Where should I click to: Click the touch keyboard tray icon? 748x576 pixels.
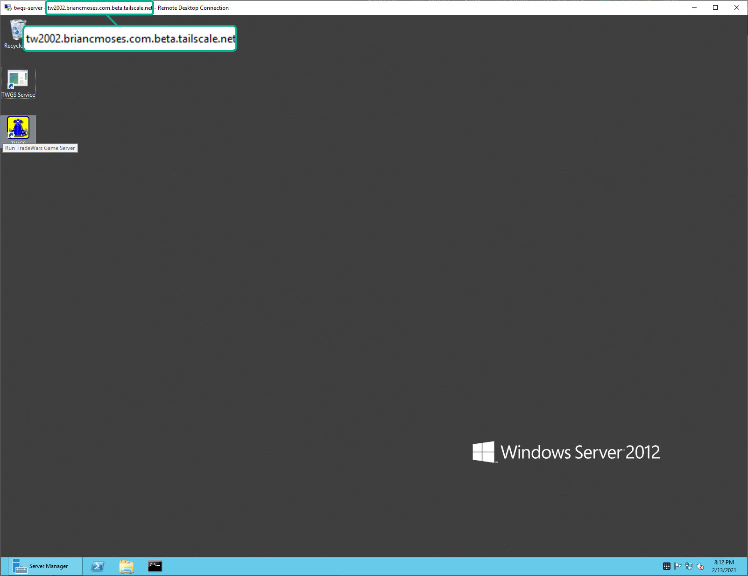pos(667,566)
